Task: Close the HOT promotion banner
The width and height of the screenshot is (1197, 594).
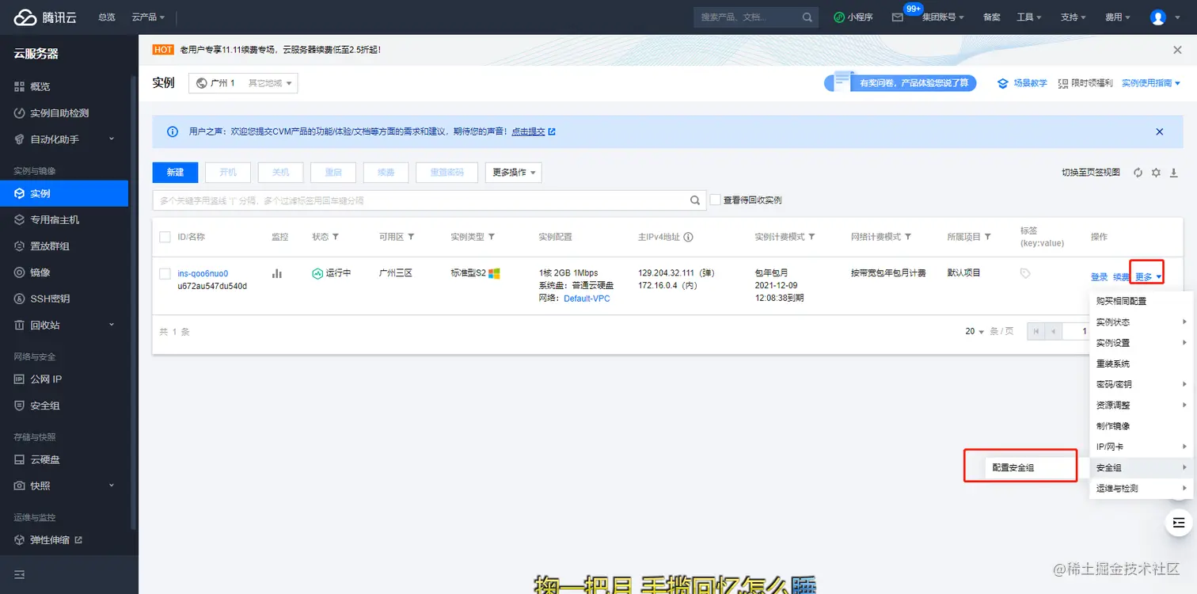Action: coord(1177,50)
